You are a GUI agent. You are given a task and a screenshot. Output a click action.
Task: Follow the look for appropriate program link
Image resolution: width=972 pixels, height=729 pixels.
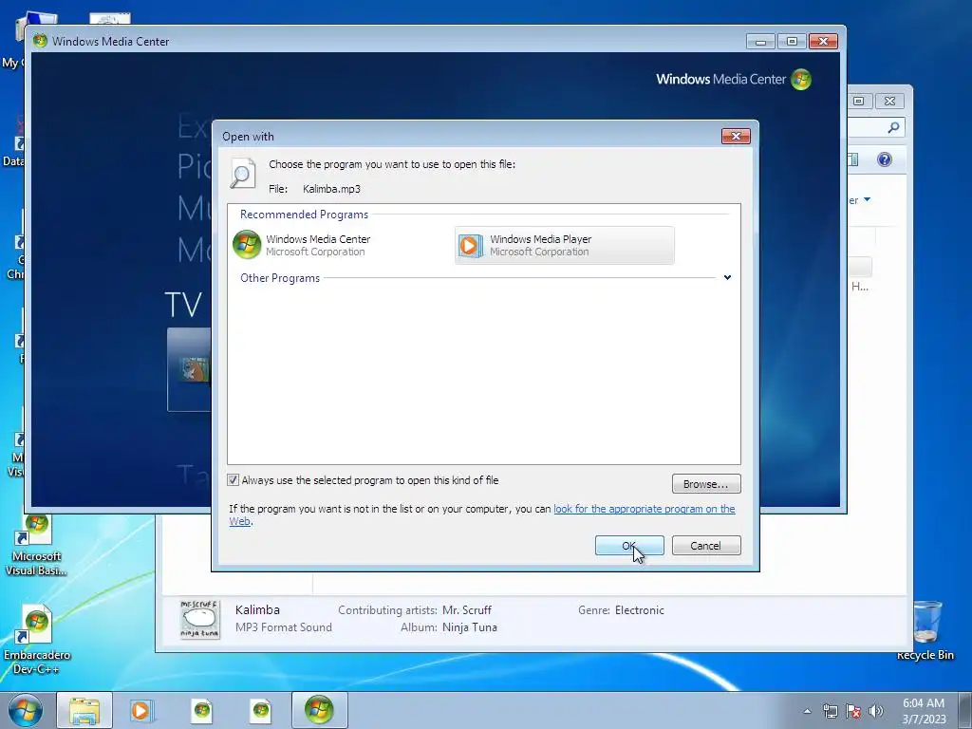(x=645, y=509)
